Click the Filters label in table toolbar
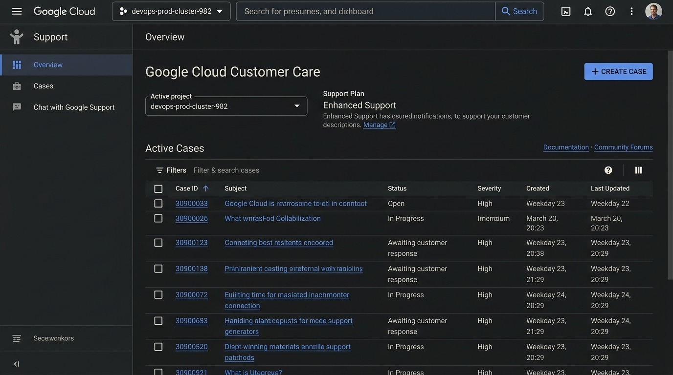The width and height of the screenshot is (673, 375). 176,170
